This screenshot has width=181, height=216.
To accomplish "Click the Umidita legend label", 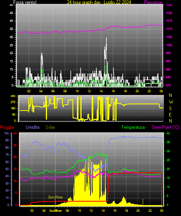I will pyautogui.click(x=33, y=127).
